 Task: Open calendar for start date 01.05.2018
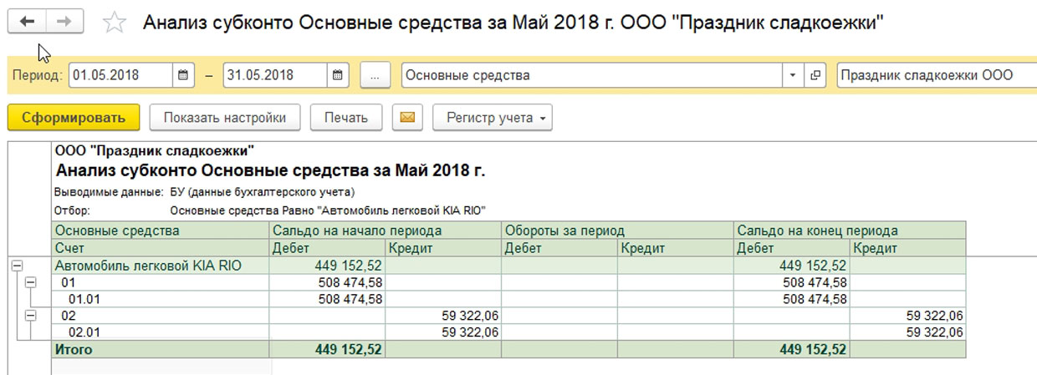(x=184, y=74)
